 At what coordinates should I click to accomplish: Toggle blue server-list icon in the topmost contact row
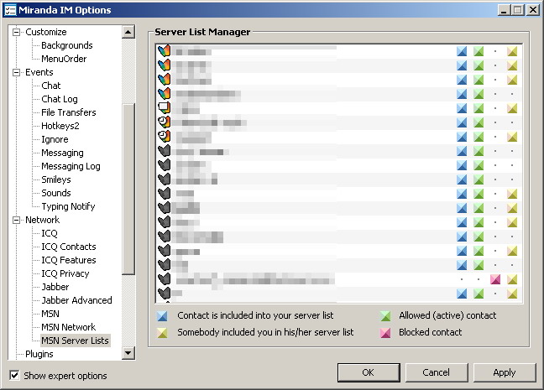tap(462, 51)
